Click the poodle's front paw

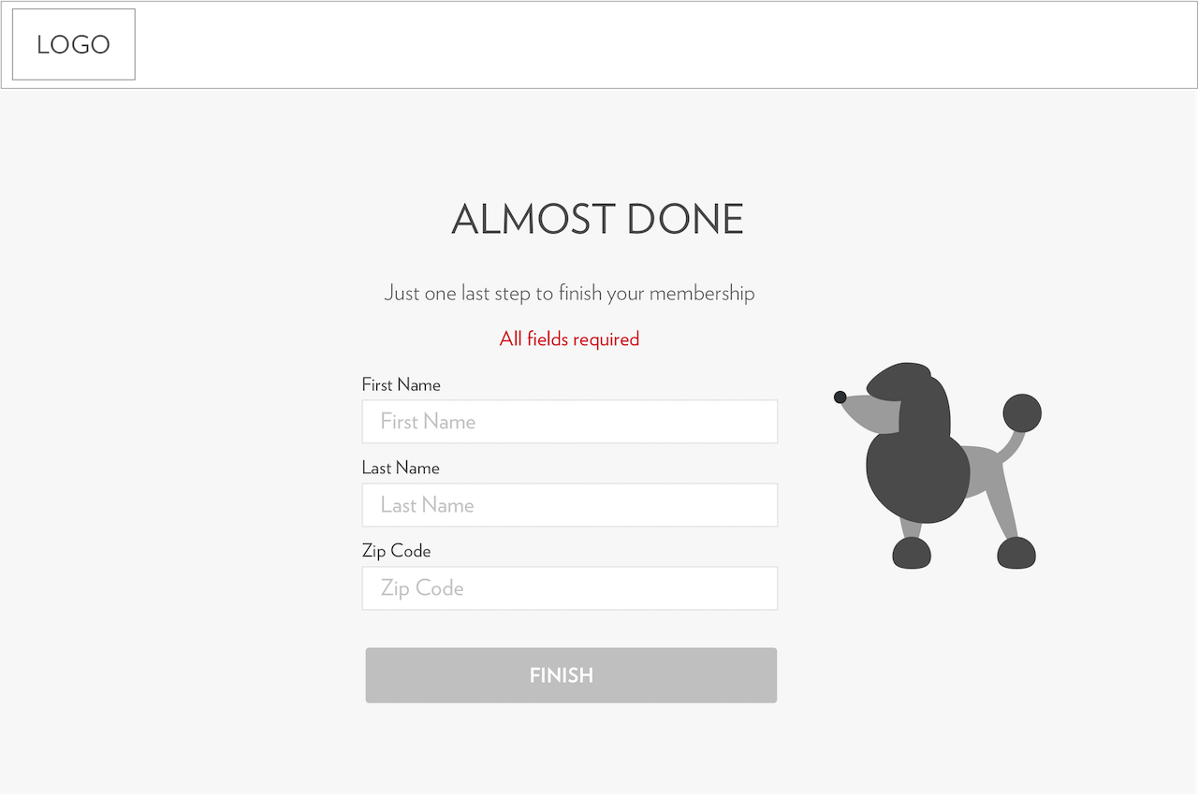click(x=912, y=553)
